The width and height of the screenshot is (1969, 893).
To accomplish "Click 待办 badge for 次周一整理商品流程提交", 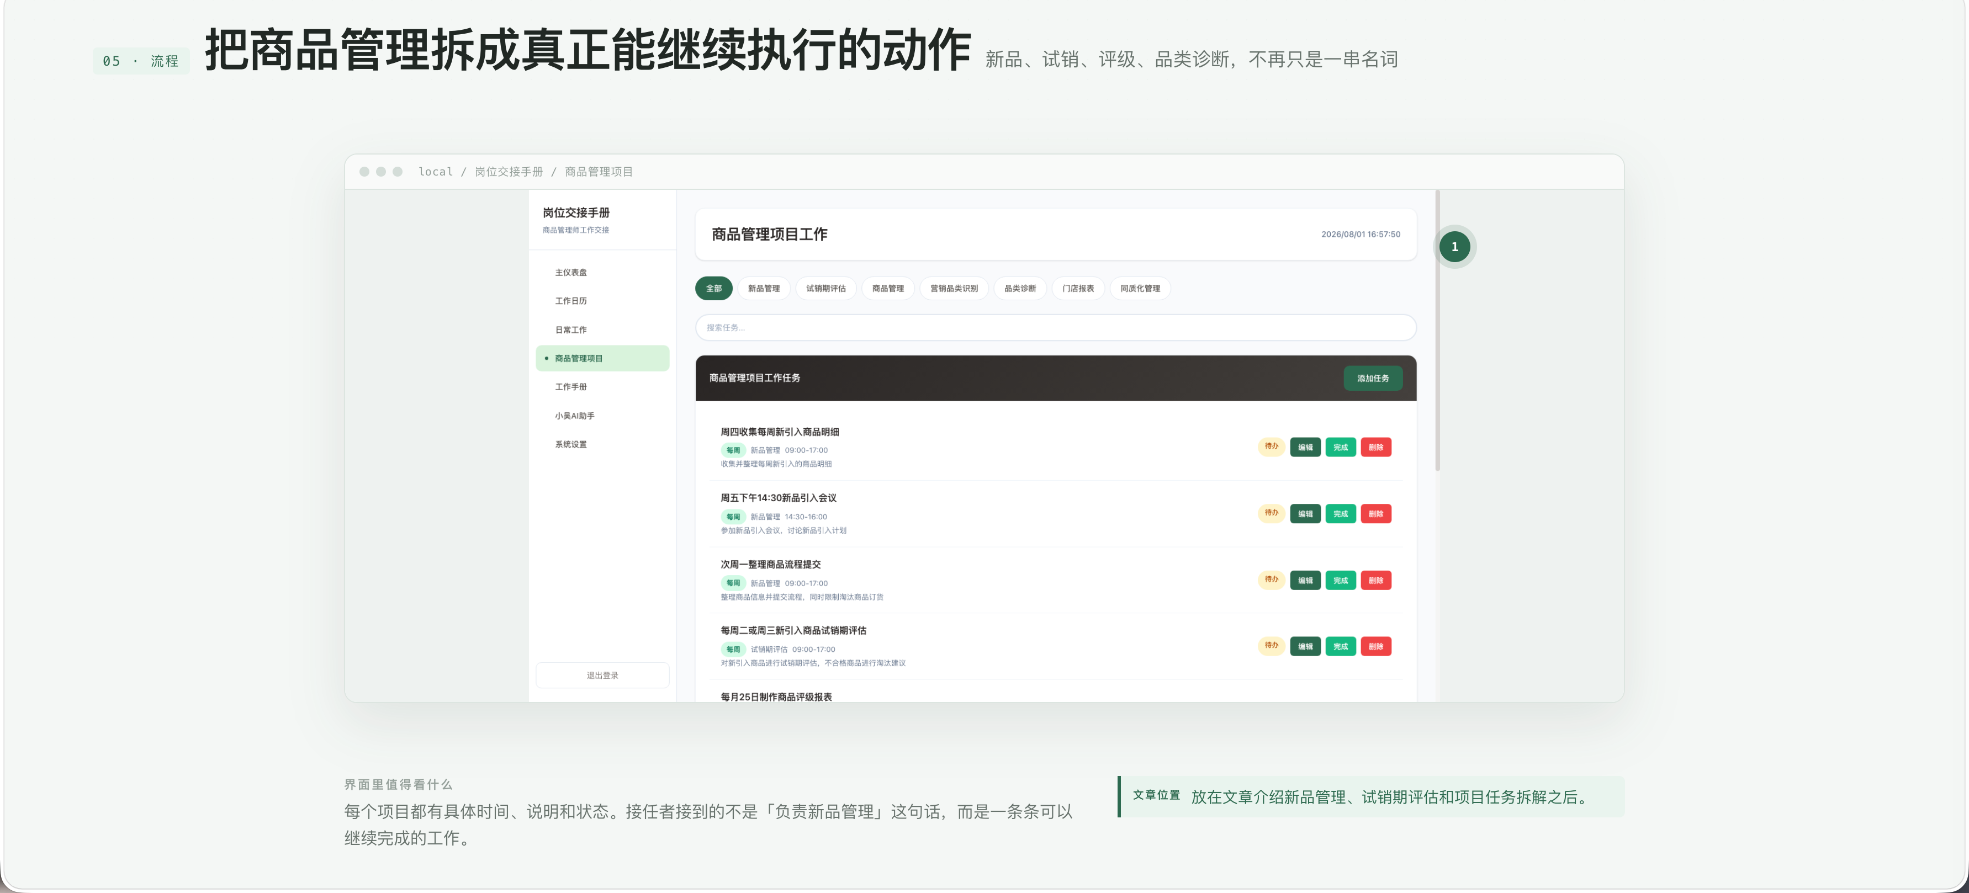I will [x=1271, y=580].
